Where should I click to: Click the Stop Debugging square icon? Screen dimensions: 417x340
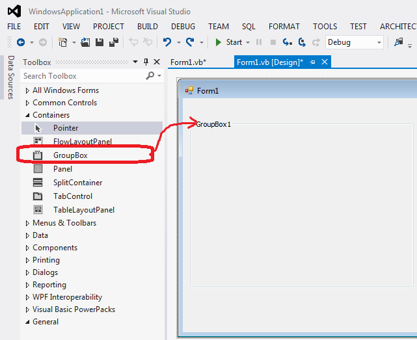coord(273,42)
